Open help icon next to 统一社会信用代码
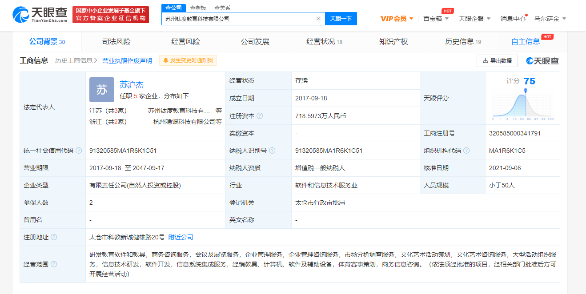 coord(79,151)
